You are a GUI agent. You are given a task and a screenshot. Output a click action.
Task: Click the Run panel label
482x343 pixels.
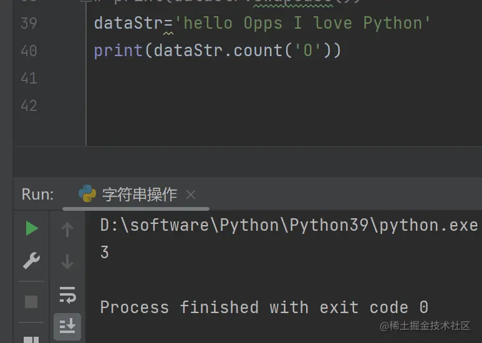(x=37, y=194)
